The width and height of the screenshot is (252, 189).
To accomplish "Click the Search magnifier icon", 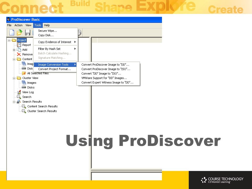I will click(x=19, y=97).
